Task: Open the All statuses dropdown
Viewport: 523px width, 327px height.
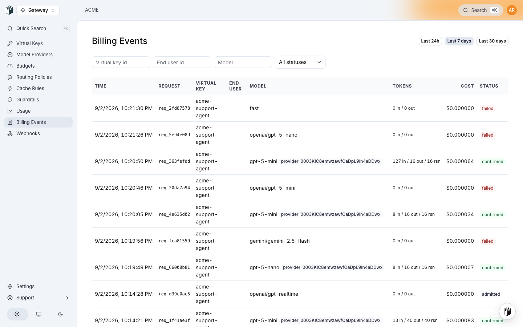Action: tap(300, 62)
